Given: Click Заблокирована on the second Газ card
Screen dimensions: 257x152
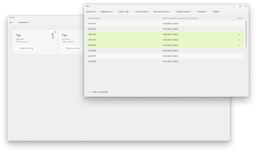Looking at the screenshot, I should coord(68,42).
